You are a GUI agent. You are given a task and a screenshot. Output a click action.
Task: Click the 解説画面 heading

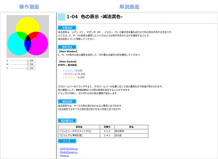point(129,7)
